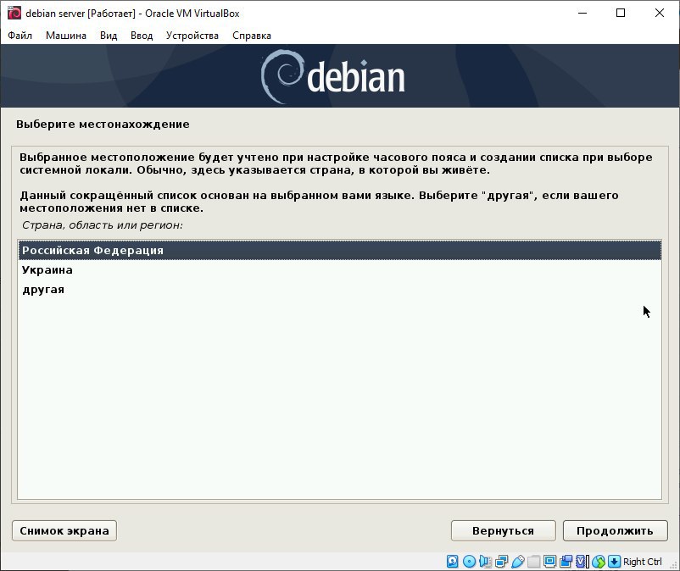Open the Ввод menu
Image resolution: width=680 pixels, height=571 pixels.
pyautogui.click(x=142, y=36)
